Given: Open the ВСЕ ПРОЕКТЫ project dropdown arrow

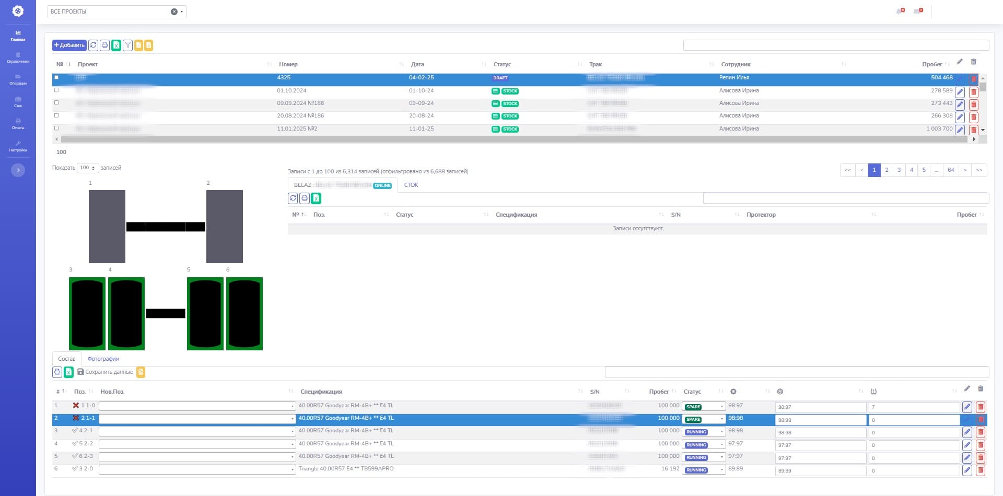Looking at the screenshot, I should tap(182, 11).
